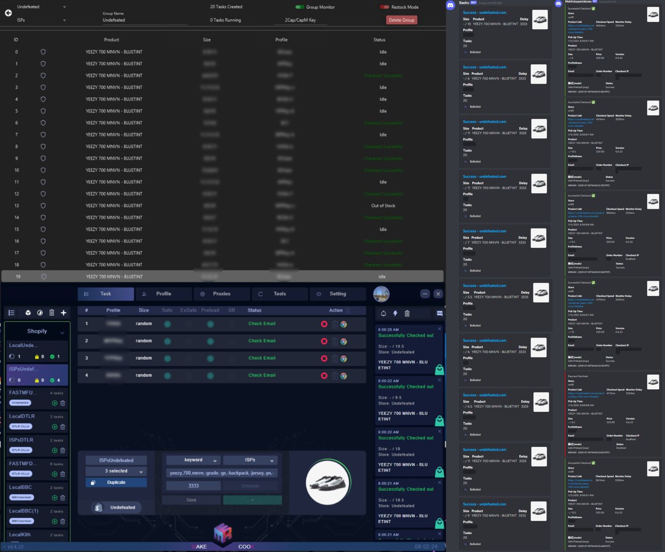This screenshot has width=665, height=552.
Task: Switch to the Setting tab
Action: pos(337,294)
